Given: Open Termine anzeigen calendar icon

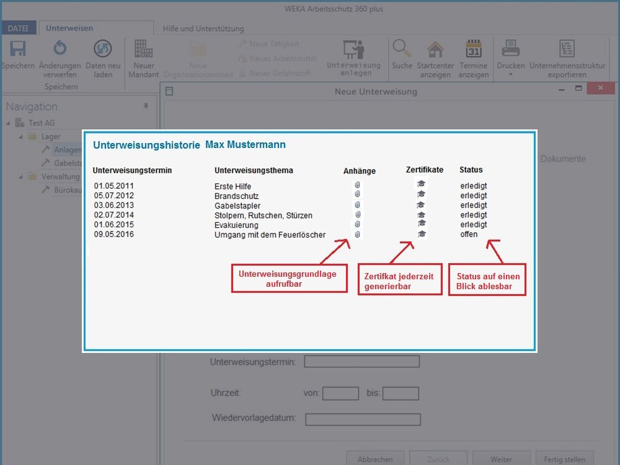Looking at the screenshot, I should (473, 48).
